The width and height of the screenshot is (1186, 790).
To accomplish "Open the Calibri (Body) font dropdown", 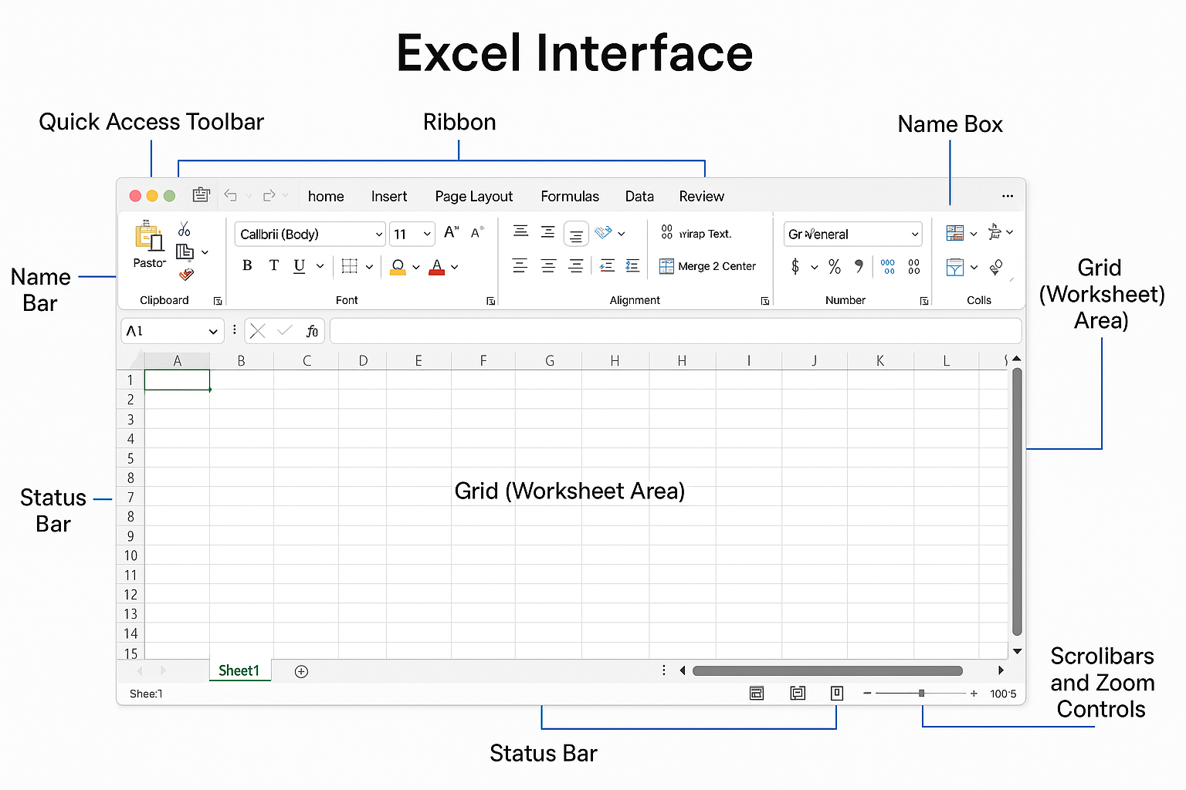I will pos(310,234).
